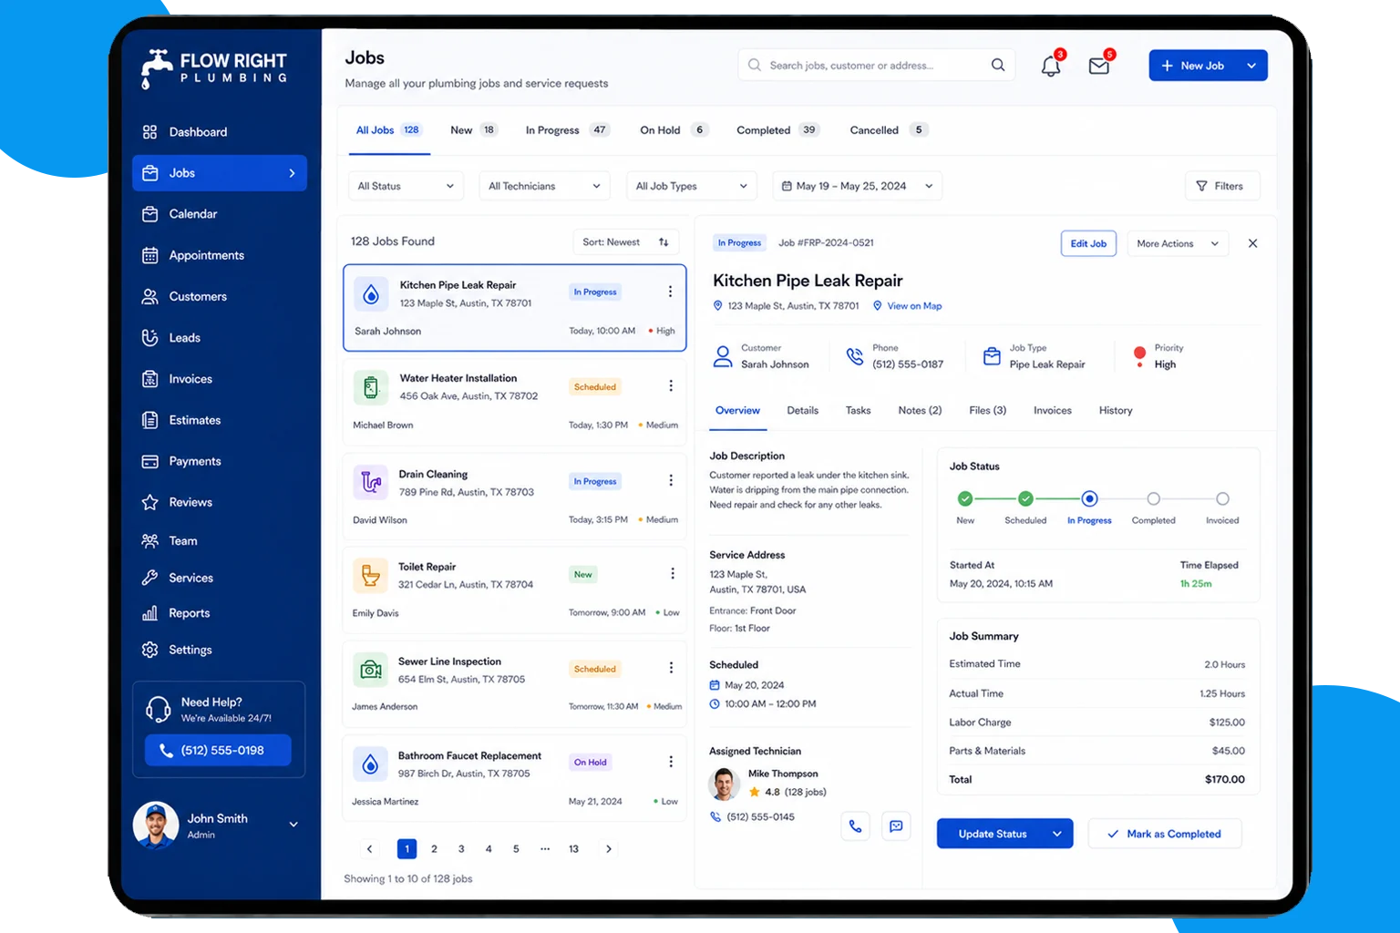Expand the More Actions dropdown
Screen dimensions: 1400x933
[1178, 243]
